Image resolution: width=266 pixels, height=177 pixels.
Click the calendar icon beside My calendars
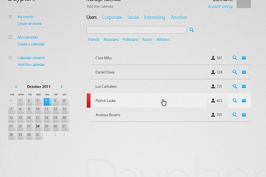[10, 37]
